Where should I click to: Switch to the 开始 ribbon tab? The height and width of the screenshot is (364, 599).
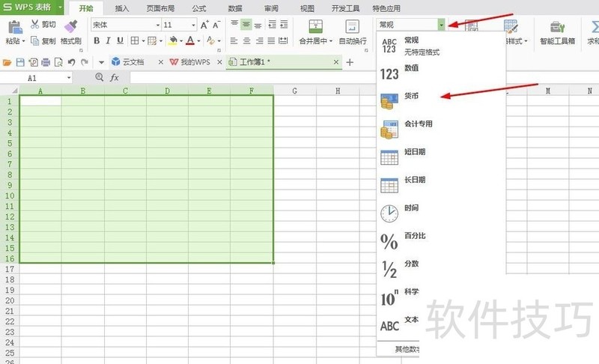(86, 8)
